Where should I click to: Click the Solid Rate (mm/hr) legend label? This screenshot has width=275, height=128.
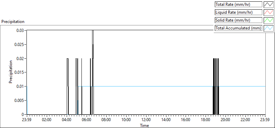[x=238, y=20]
